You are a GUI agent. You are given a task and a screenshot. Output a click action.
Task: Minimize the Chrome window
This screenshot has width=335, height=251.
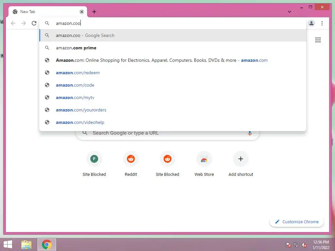tap(301, 7)
